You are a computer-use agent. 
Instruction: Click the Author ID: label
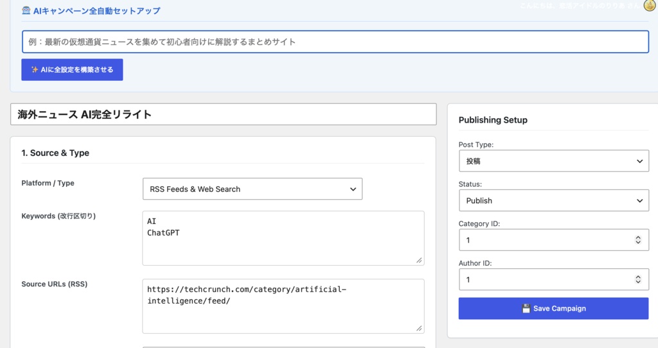[475, 263]
